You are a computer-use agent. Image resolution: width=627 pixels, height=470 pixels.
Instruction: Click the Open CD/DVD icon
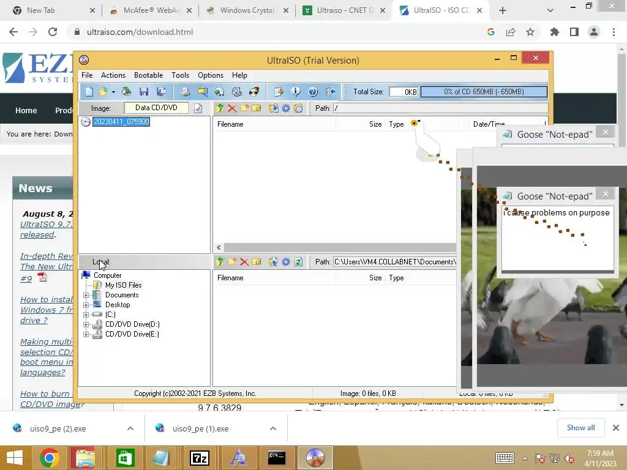[x=127, y=92]
